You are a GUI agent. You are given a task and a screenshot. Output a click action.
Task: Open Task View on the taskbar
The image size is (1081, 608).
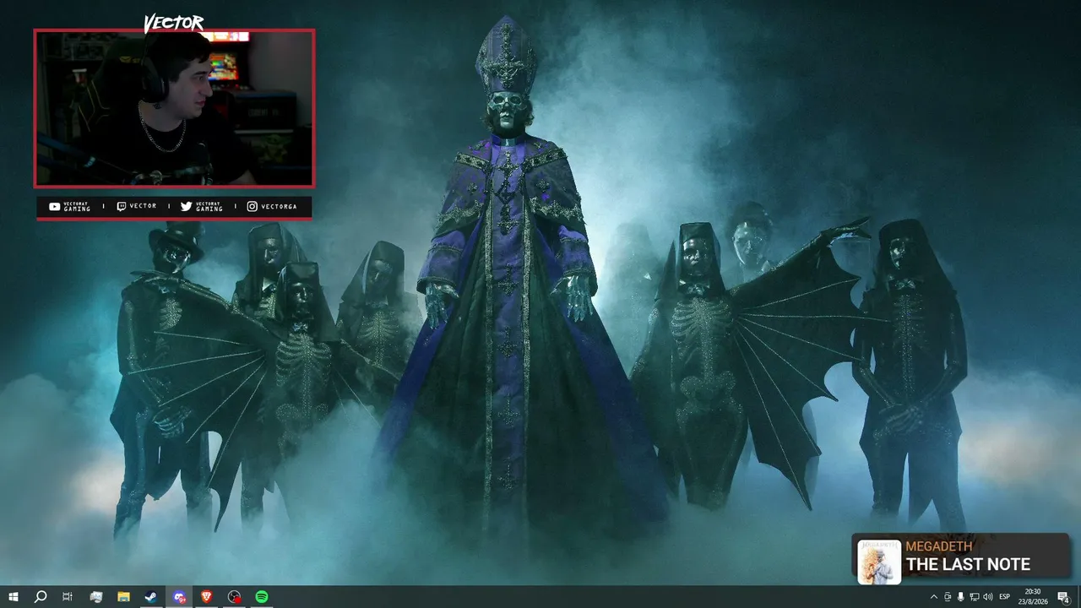tap(68, 597)
